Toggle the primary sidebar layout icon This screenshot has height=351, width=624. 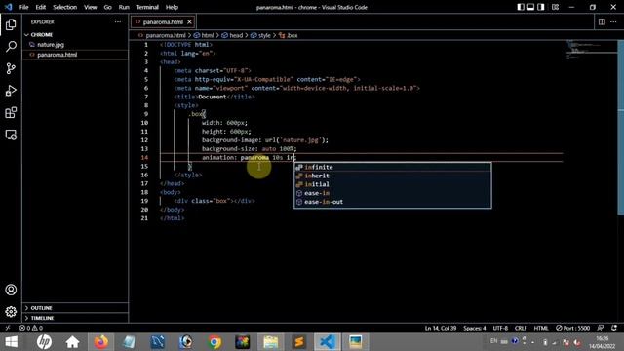[x=521, y=7]
